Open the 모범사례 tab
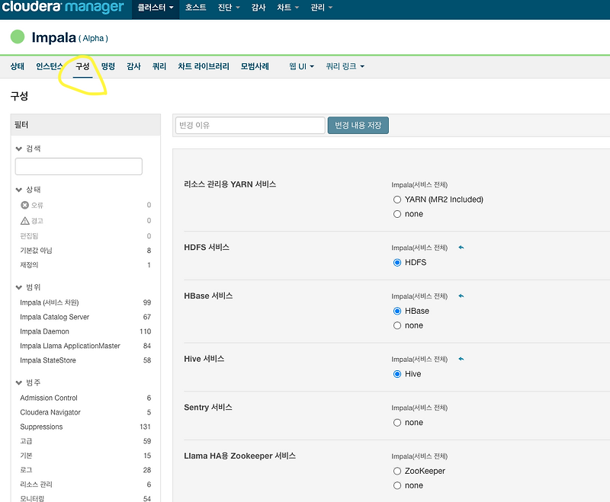Image resolution: width=610 pixels, height=502 pixels. [255, 66]
